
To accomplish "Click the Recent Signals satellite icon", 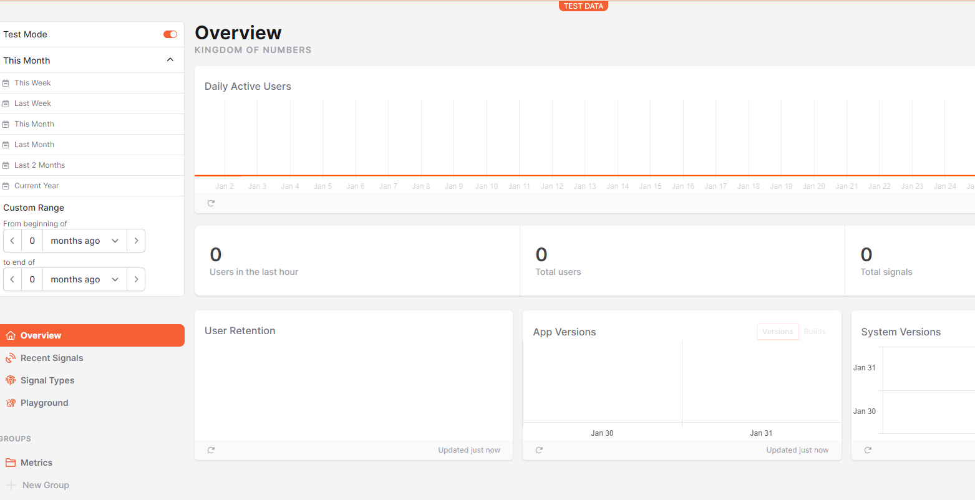I will tap(10, 358).
